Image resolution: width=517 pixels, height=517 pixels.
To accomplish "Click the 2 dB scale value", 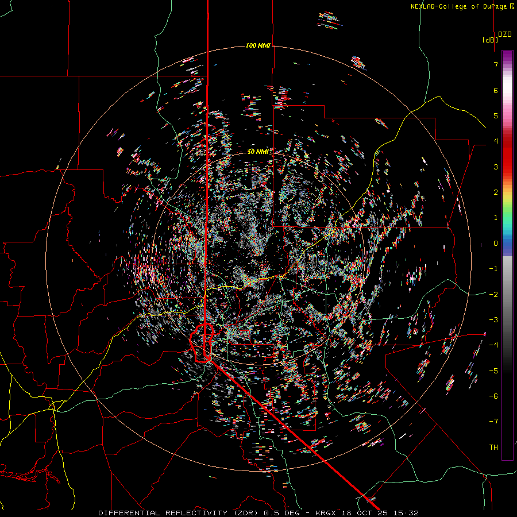I will 496,192.
